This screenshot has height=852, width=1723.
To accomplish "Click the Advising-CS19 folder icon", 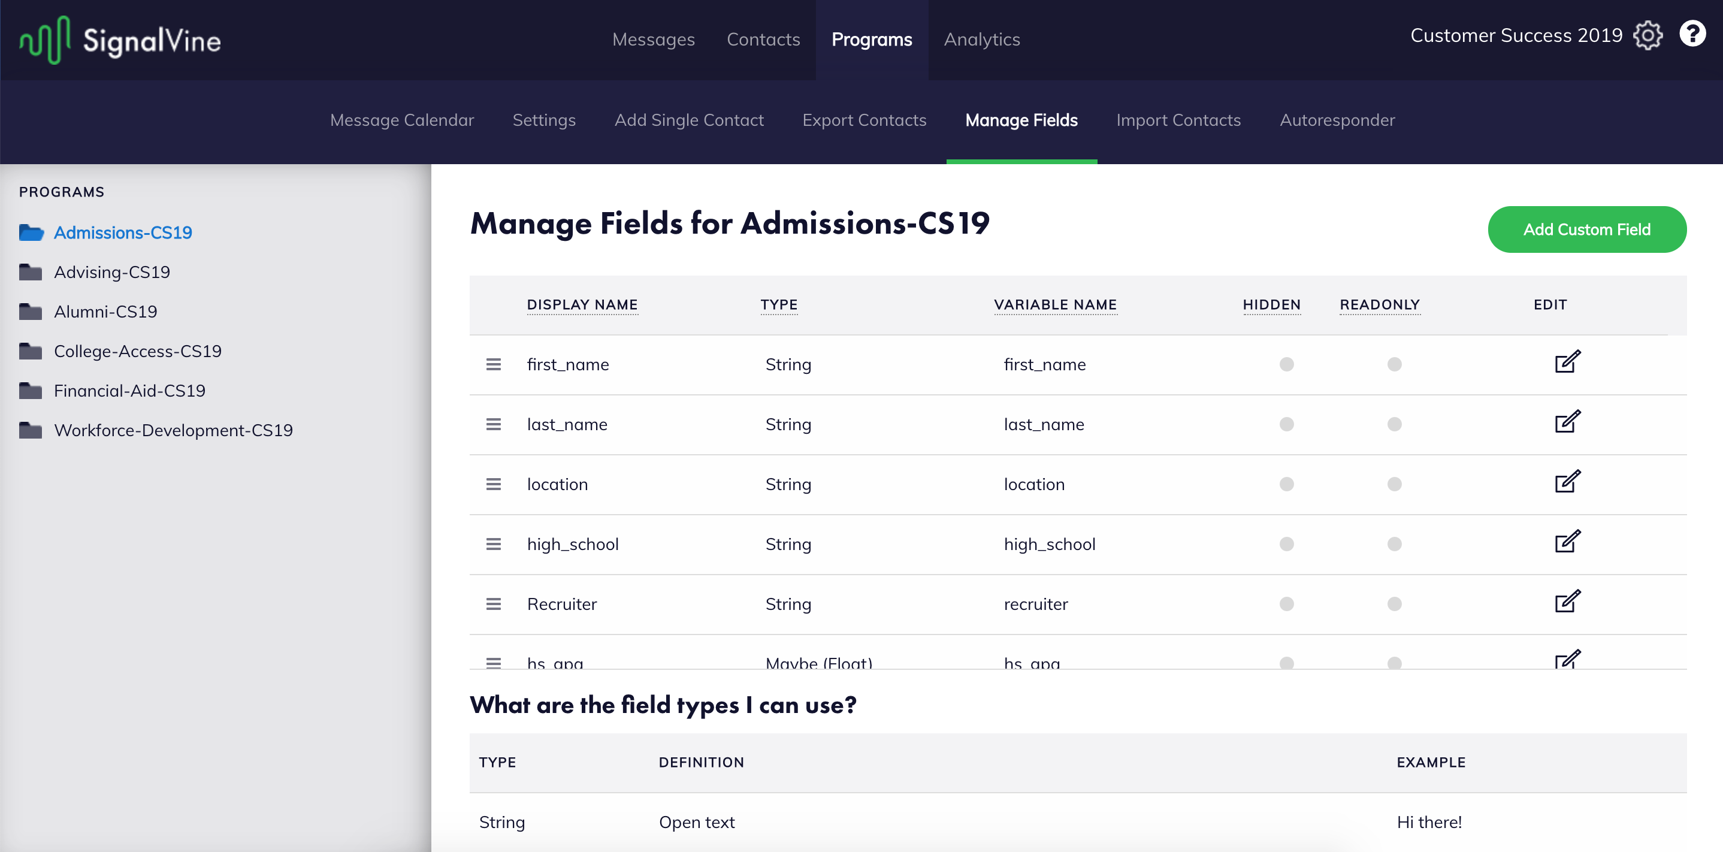I will (x=31, y=271).
